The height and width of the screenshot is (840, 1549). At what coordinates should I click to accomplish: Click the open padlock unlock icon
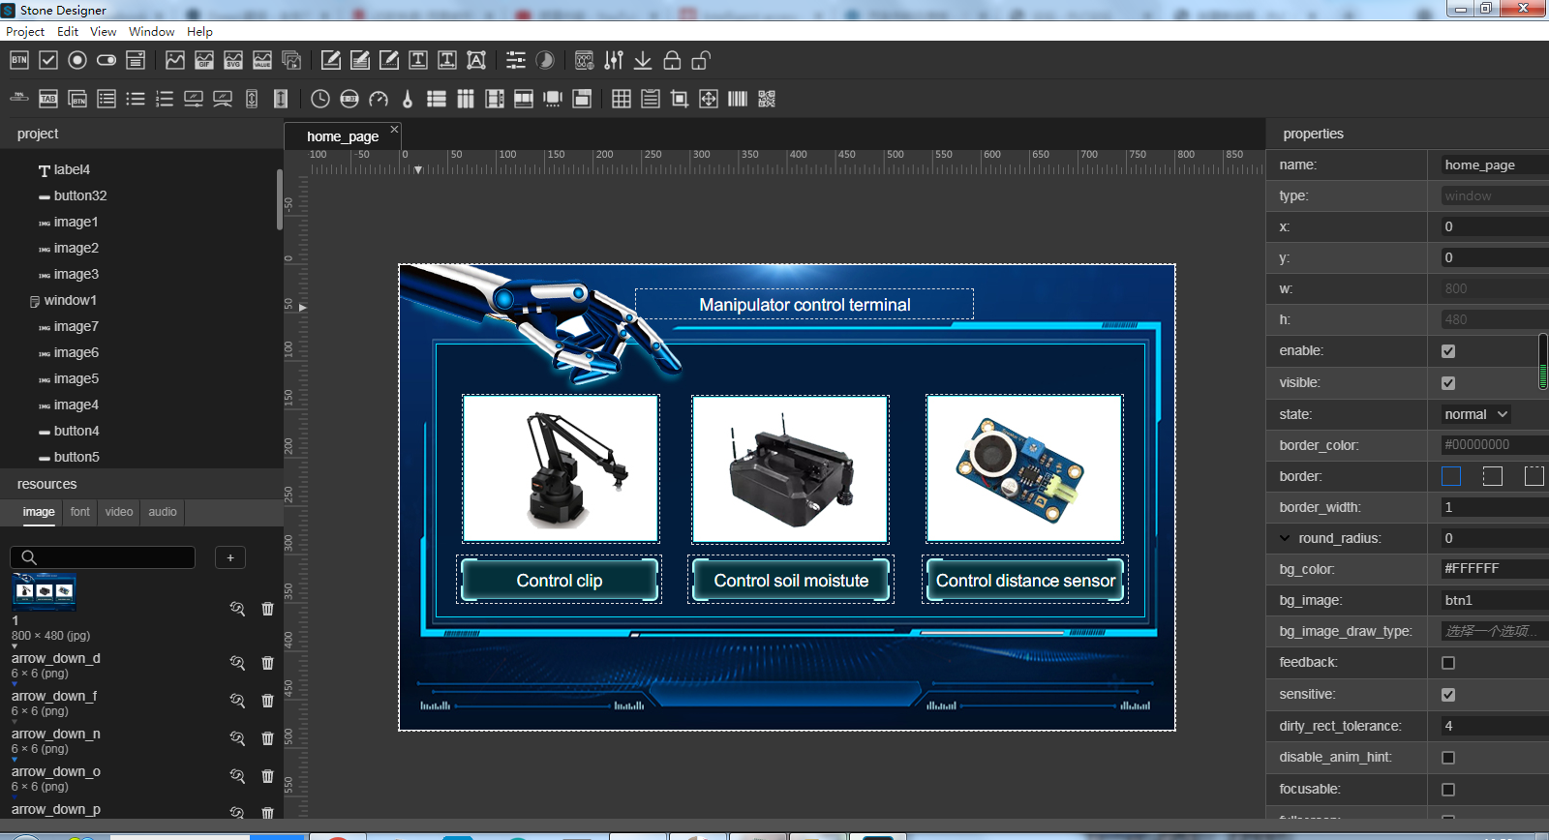pos(701,60)
